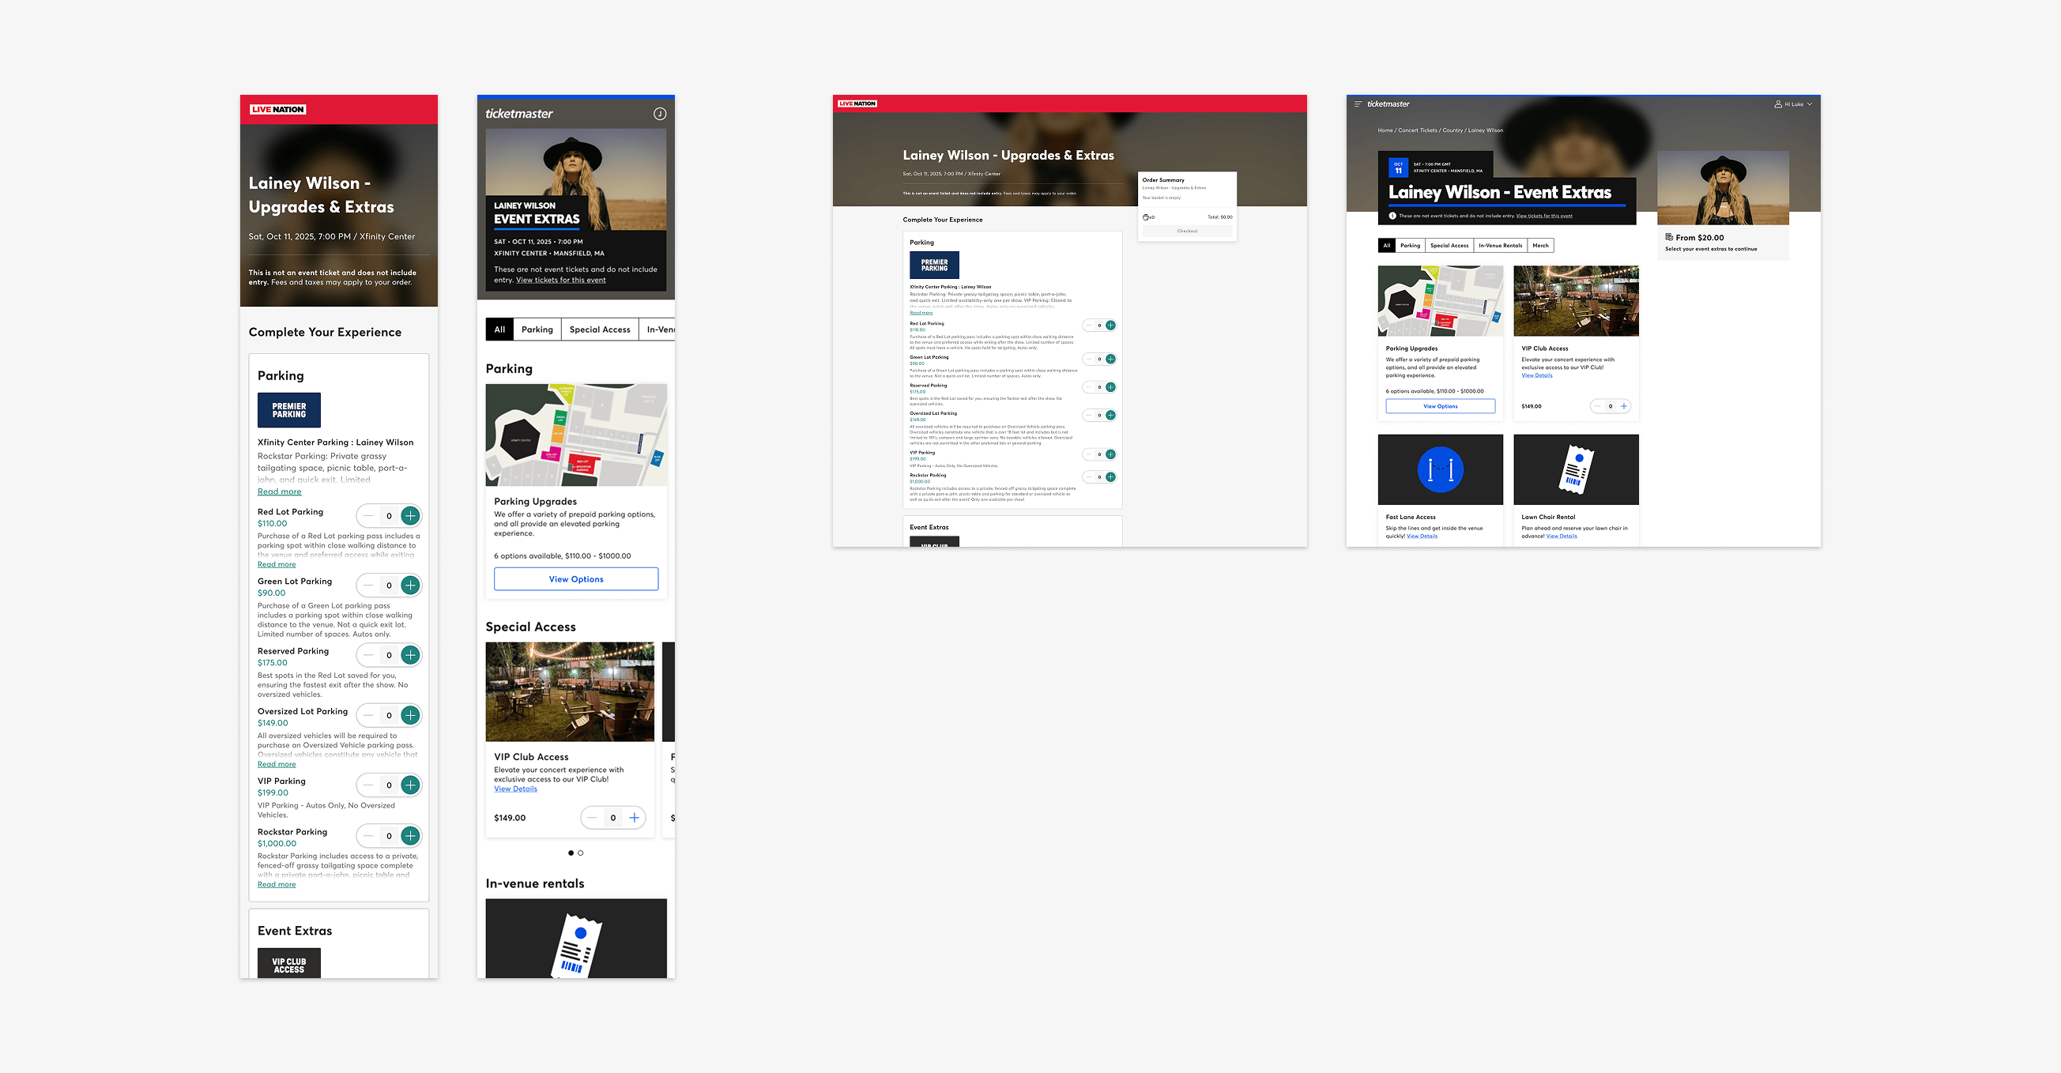The width and height of the screenshot is (2061, 1073).
Task: Add one Reserved Parking in Live Nation desktop
Action: click(1110, 387)
